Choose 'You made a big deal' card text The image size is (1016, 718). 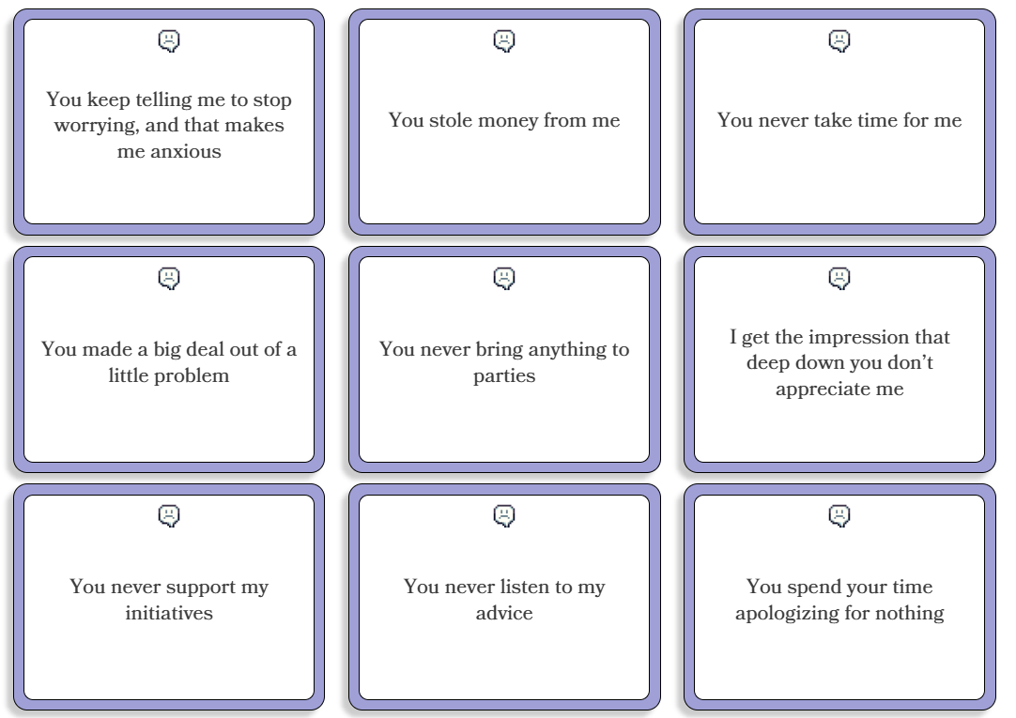[x=169, y=362]
